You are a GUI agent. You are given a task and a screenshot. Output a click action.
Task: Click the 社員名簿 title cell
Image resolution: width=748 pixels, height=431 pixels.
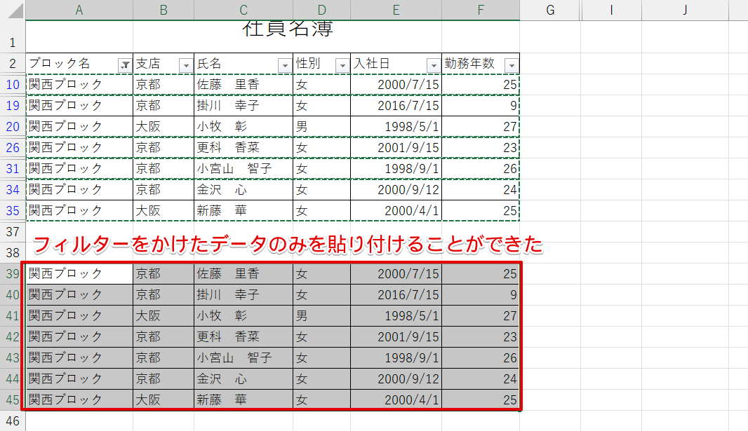[288, 29]
